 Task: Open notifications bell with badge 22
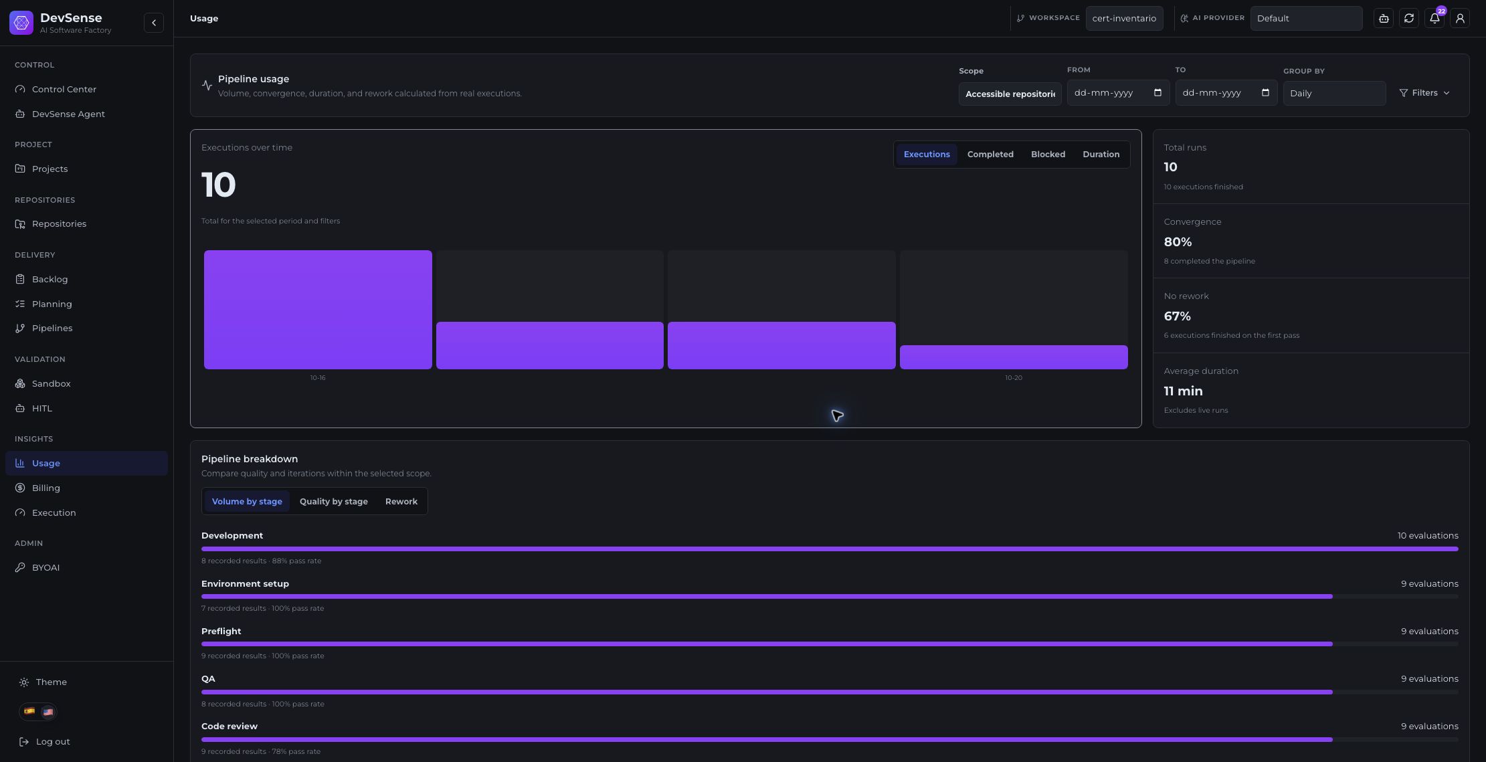point(1434,19)
